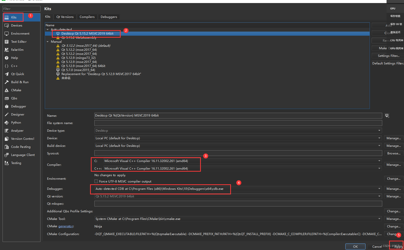Select Qt 5.12.2 (msvc2017_64) (default) kit

click(x=86, y=46)
